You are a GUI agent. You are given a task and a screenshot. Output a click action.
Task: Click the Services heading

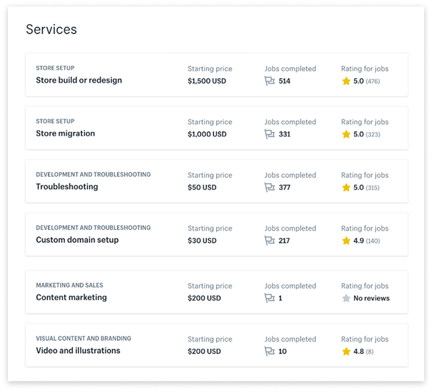51,30
